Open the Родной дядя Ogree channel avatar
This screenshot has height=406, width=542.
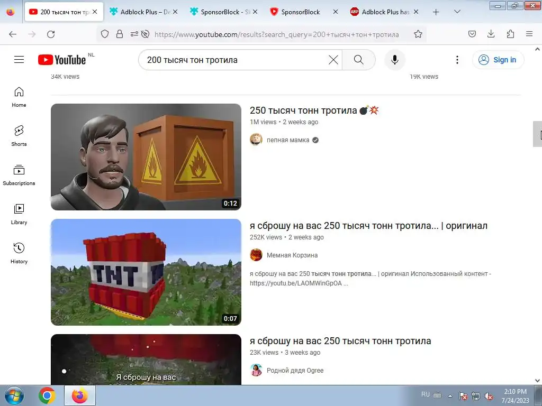(256, 370)
